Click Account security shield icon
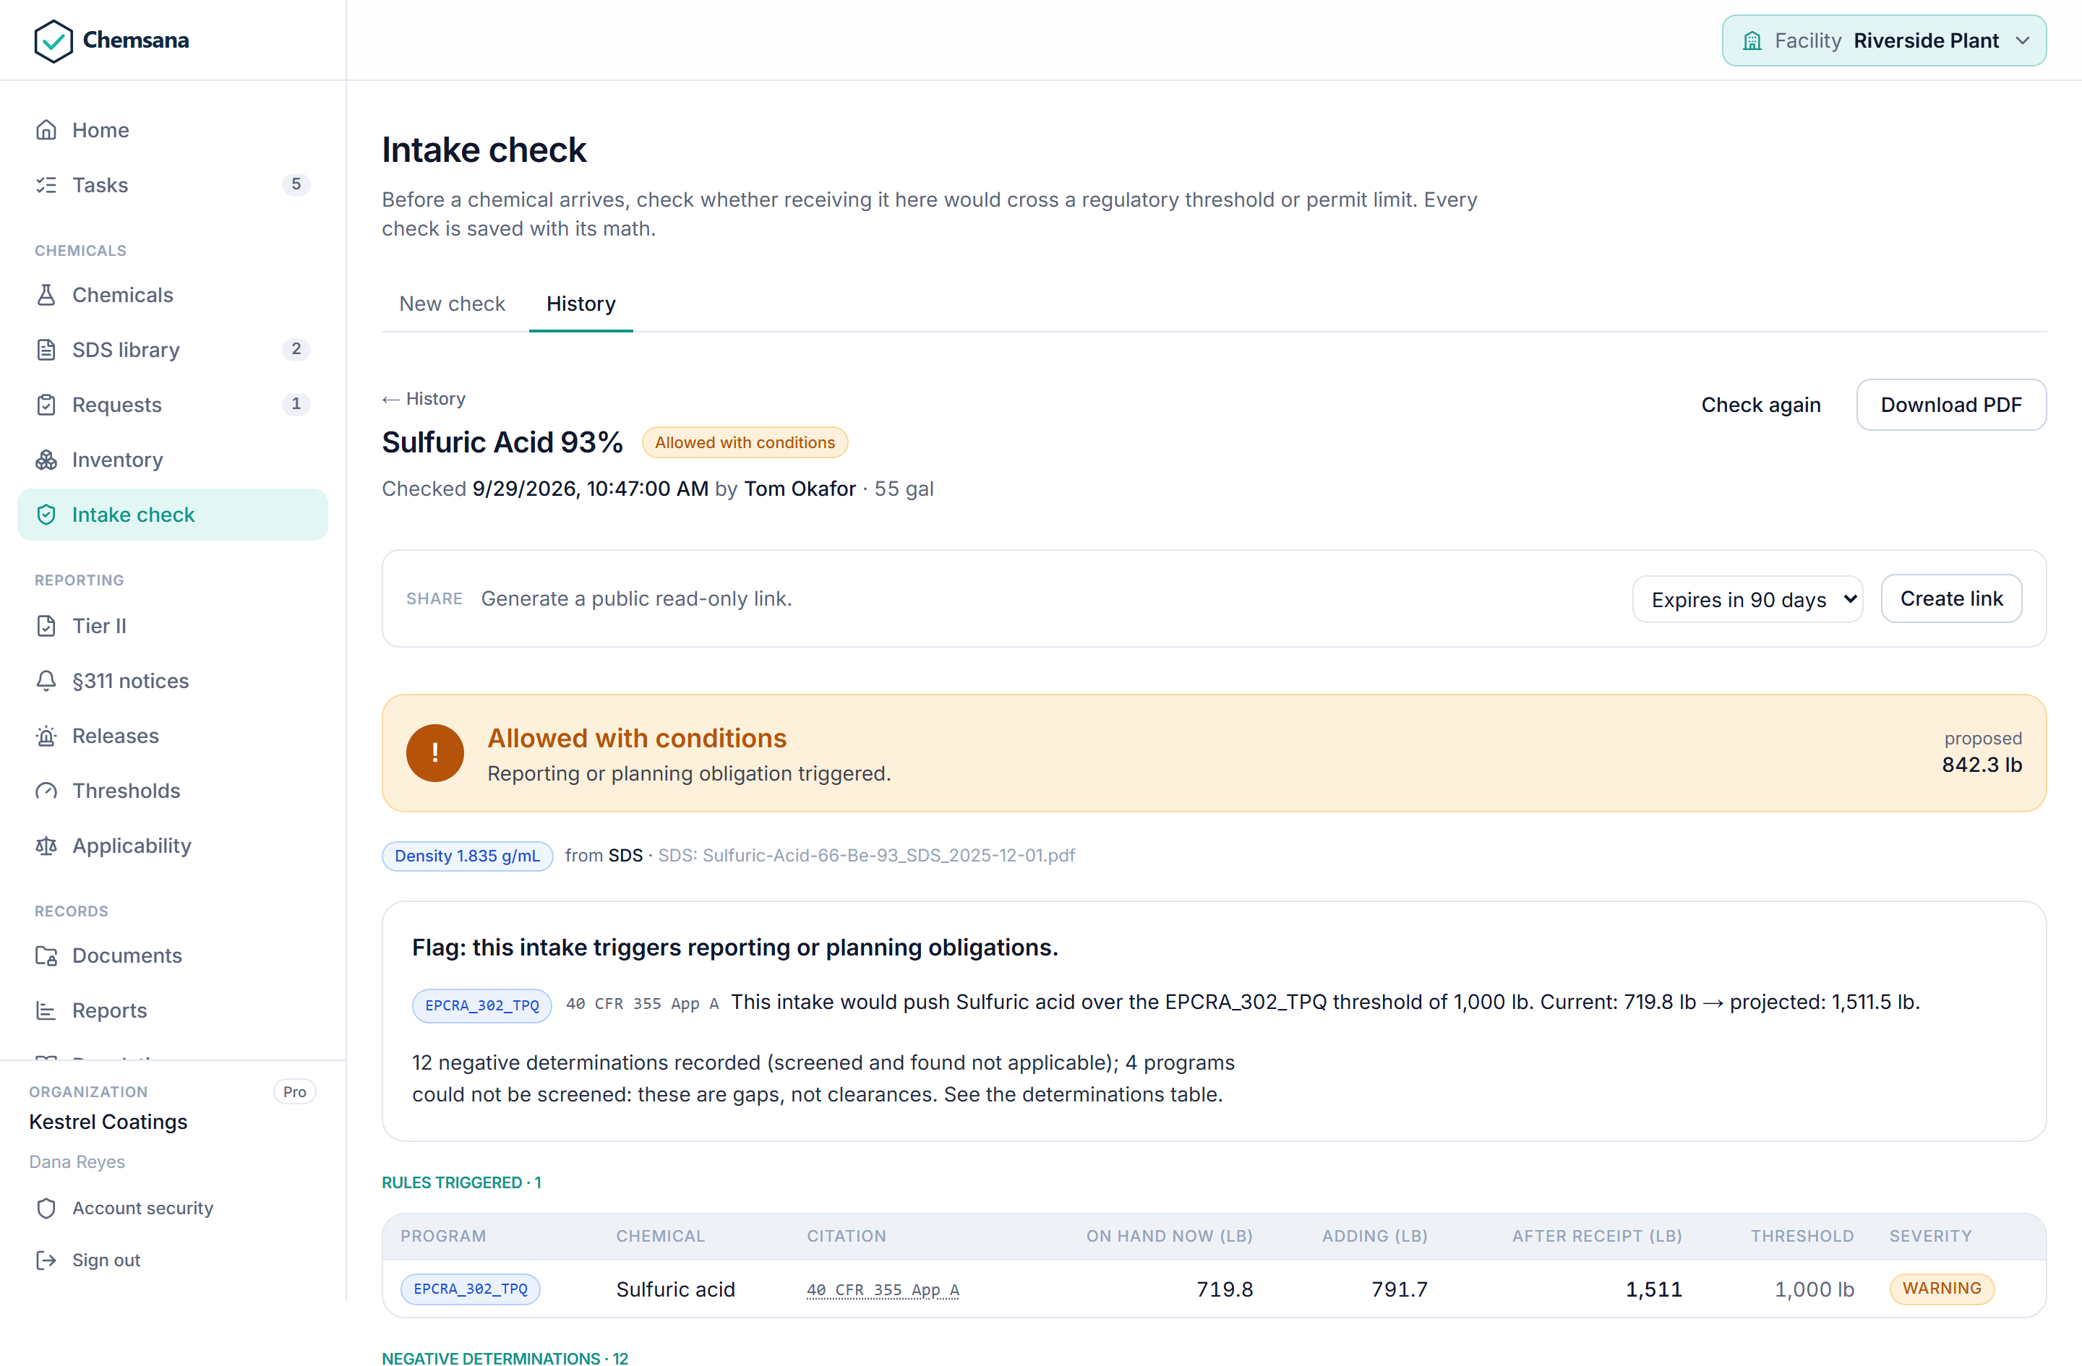This screenshot has width=2082, height=1366. coord(46,1208)
